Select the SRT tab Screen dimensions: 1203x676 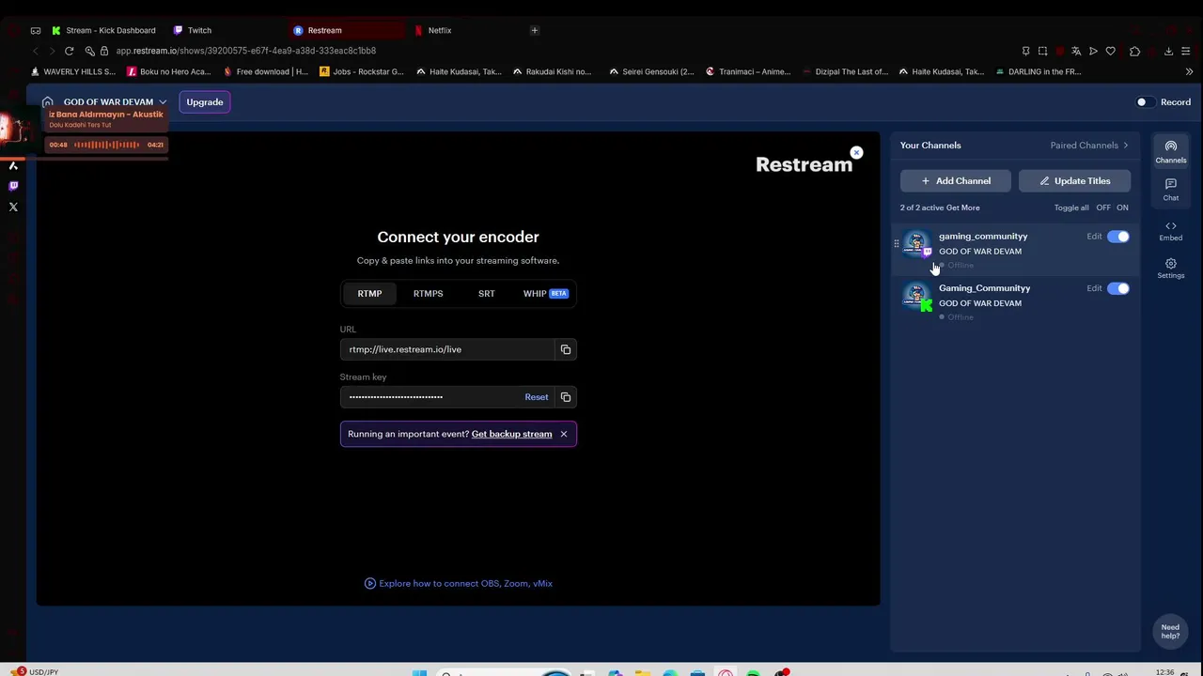pos(486,294)
